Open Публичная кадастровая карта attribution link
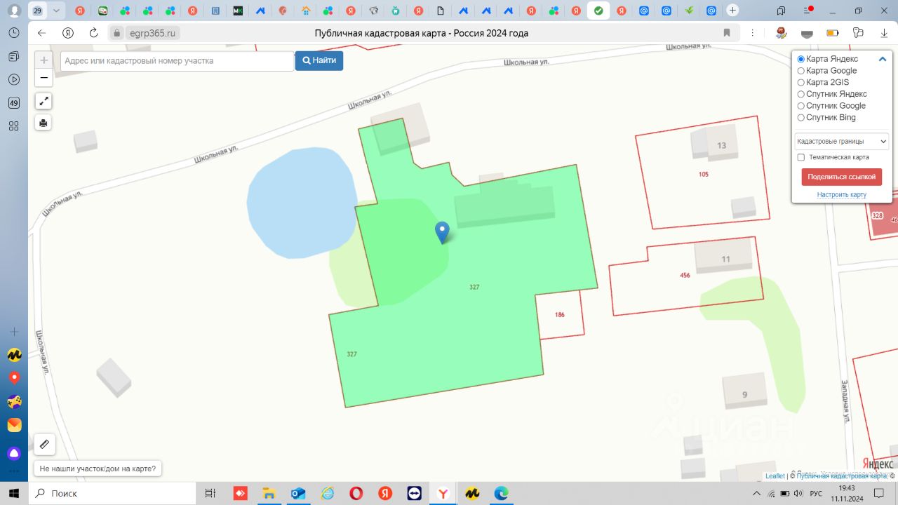This screenshot has height=505, width=898. point(842,476)
